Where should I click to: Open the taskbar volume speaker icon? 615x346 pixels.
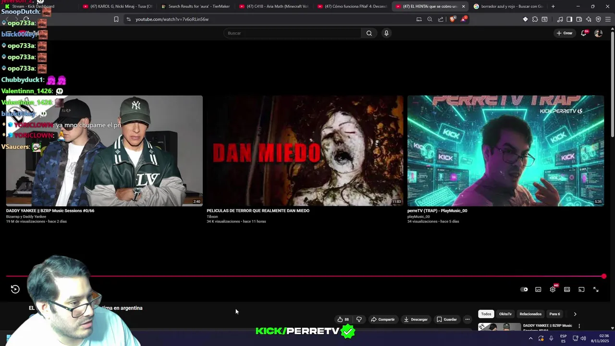[x=583, y=338]
